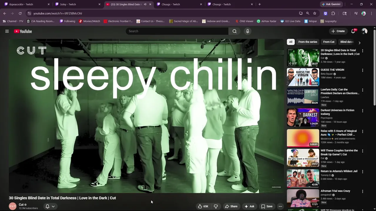Open options for Return to Atlanta's Wildest Jail
This screenshot has height=211, width=376.
(362, 172)
